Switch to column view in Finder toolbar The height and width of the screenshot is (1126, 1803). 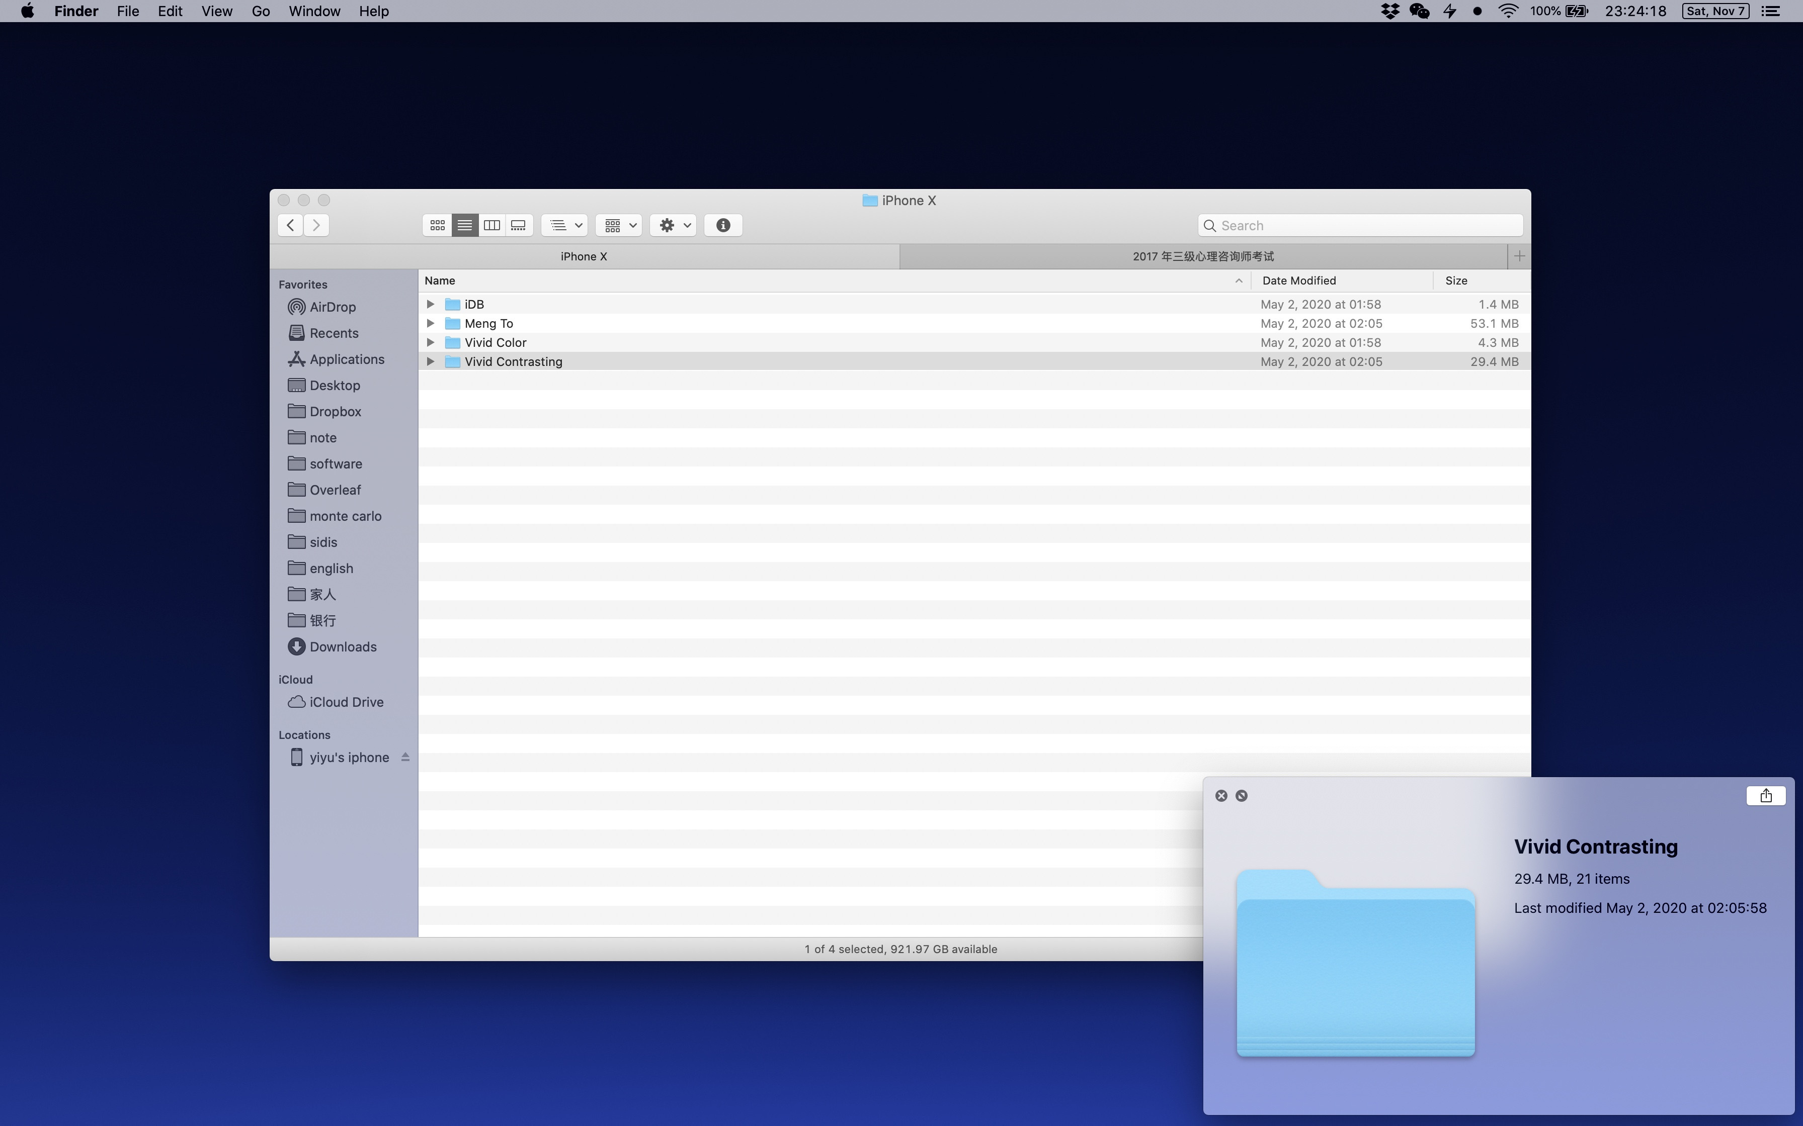pyautogui.click(x=491, y=225)
